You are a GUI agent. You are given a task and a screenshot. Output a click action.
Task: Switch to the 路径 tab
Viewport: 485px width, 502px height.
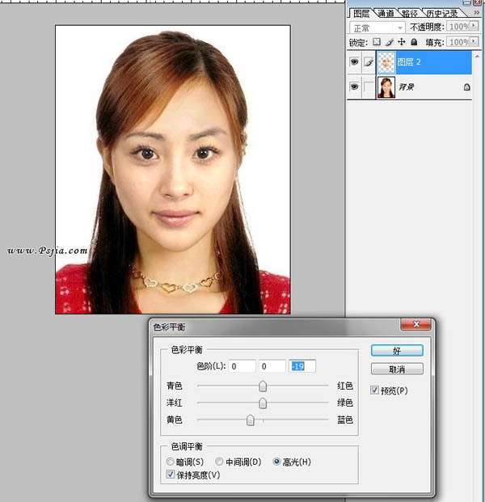tap(410, 13)
